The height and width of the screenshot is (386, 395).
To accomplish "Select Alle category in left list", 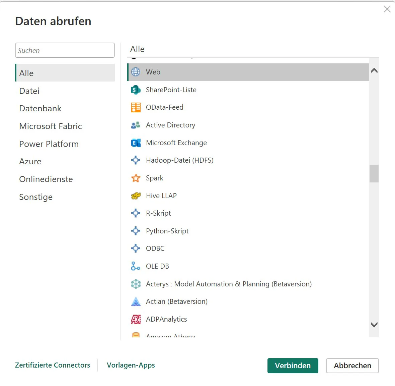I will [65, 73].
